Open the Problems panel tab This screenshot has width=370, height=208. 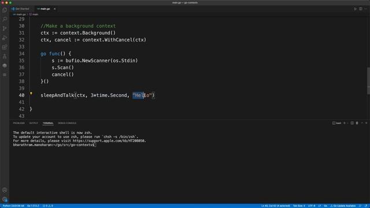point(18,123)
